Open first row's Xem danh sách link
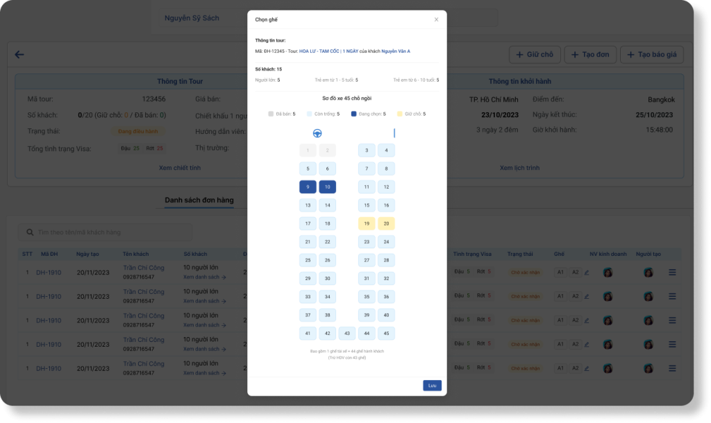Screen dimensions: 711x423 205,277
